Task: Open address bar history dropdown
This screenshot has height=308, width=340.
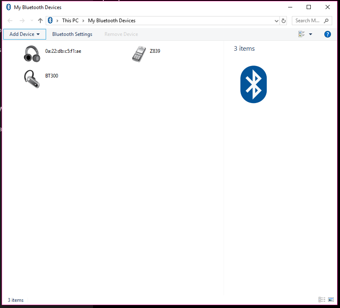Action: 276,21
